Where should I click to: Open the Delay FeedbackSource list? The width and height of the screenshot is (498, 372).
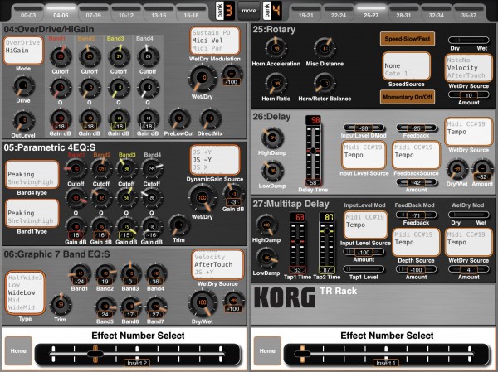416,155
